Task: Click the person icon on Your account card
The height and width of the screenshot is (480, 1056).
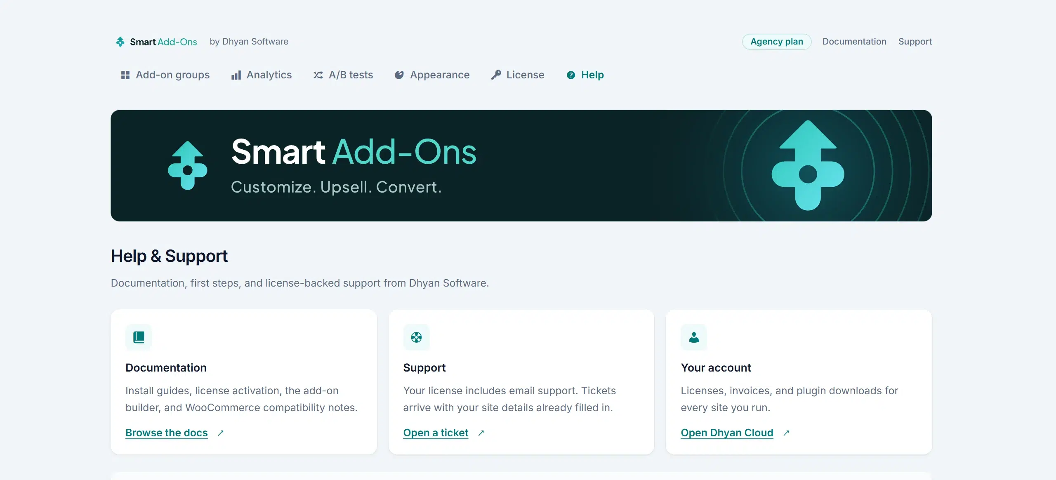Action: coord(694,337)
